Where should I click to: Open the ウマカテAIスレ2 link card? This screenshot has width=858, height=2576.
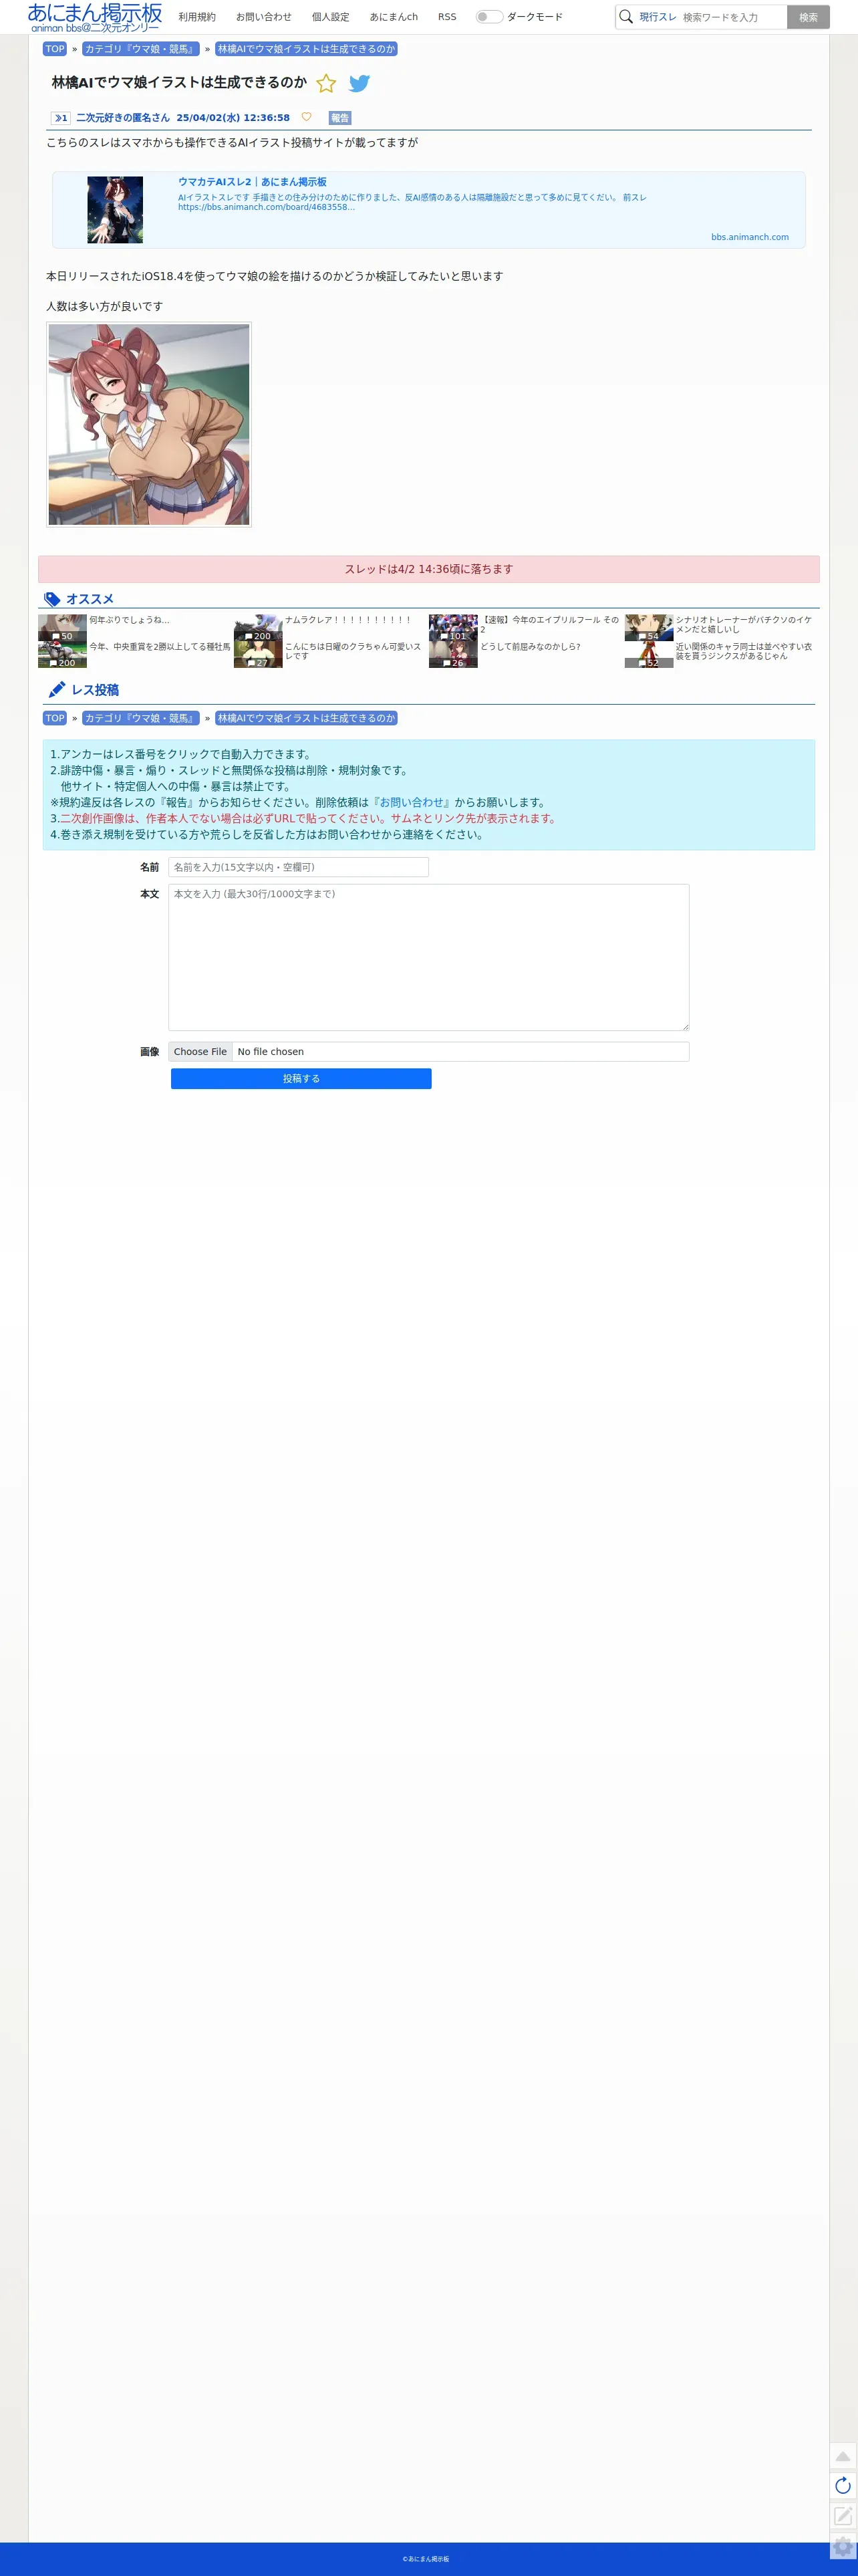428,210
